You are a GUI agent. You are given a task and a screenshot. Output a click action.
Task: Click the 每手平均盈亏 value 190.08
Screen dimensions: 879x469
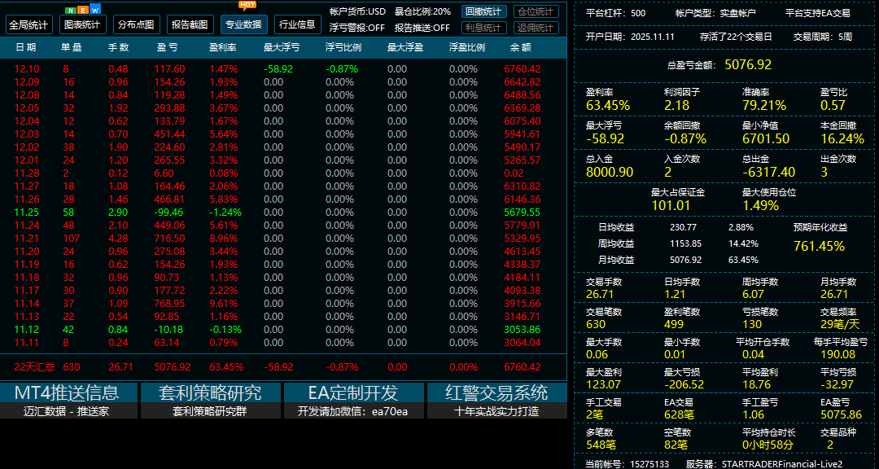tap(838, 354)
